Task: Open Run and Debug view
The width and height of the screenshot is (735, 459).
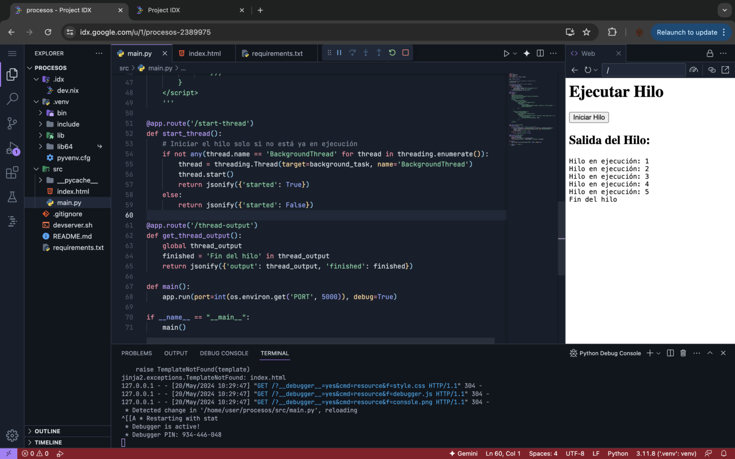Action: point(12,148)
